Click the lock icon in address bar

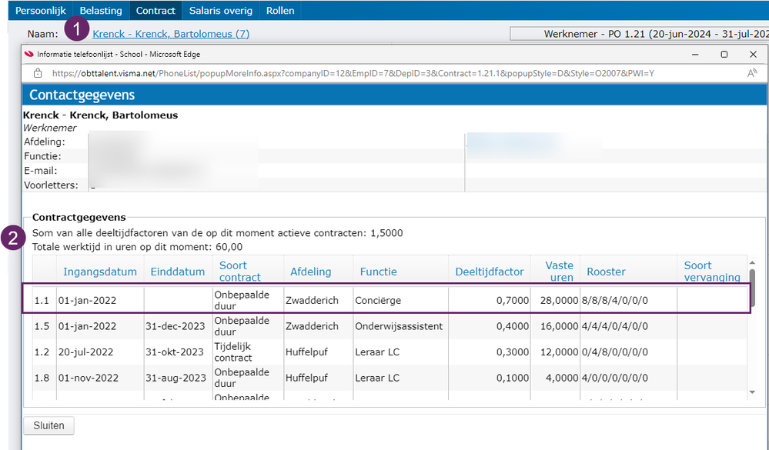tap(37, 74)
